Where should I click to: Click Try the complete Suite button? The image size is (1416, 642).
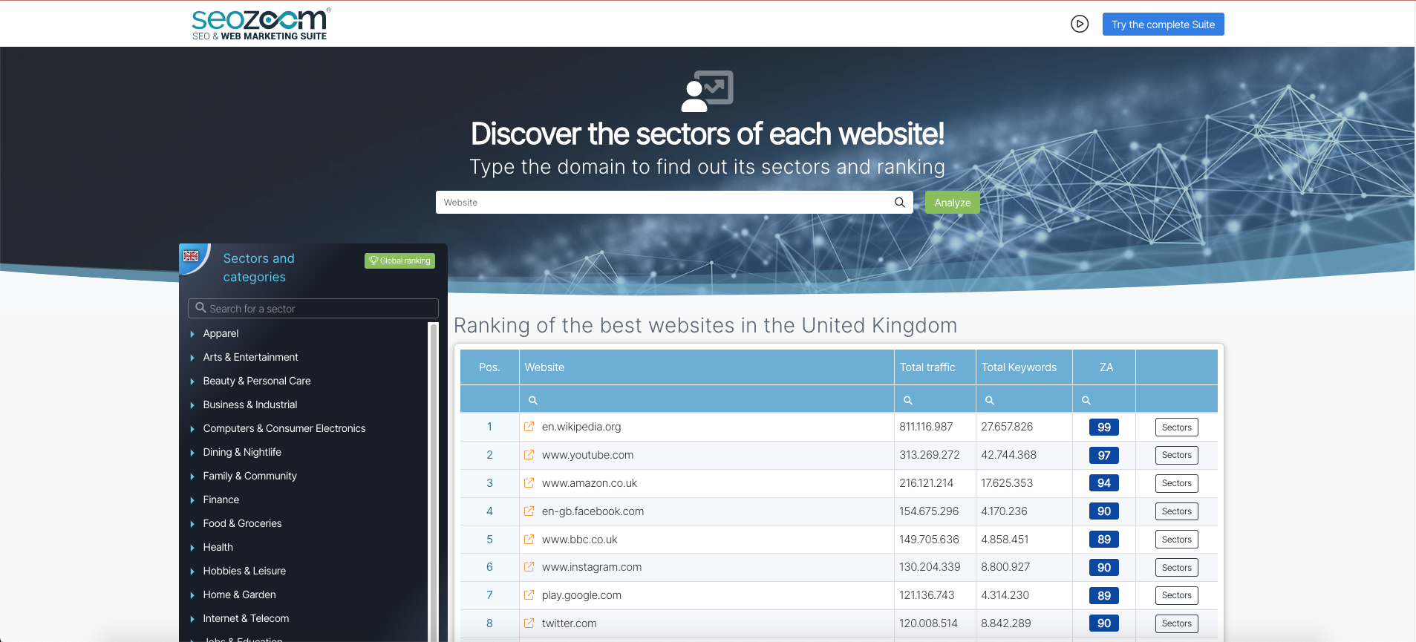point(1163,24)
